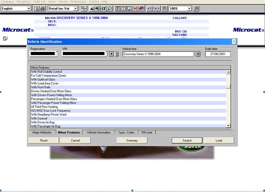The height and width of the screenshot is (192, 265).
Task: Open the Spec. Codes tab
Action: (126, 132)
